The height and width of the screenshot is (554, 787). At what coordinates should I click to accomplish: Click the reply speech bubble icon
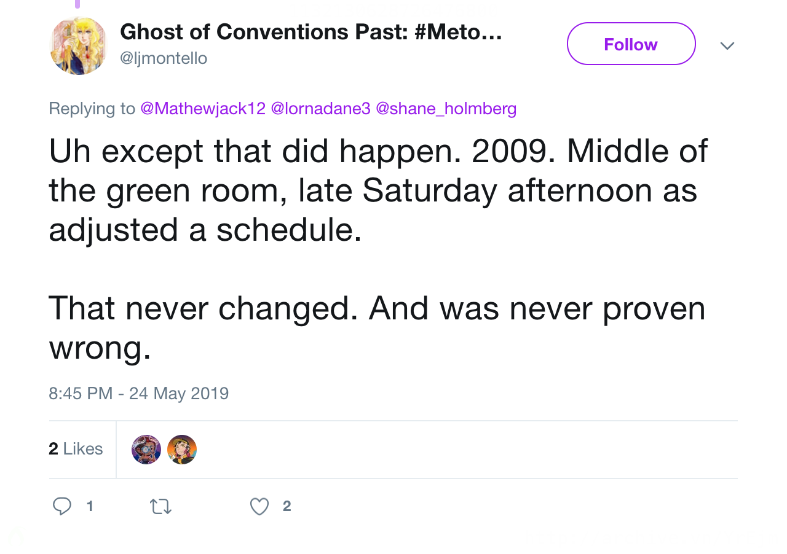(x=61, y=506)
